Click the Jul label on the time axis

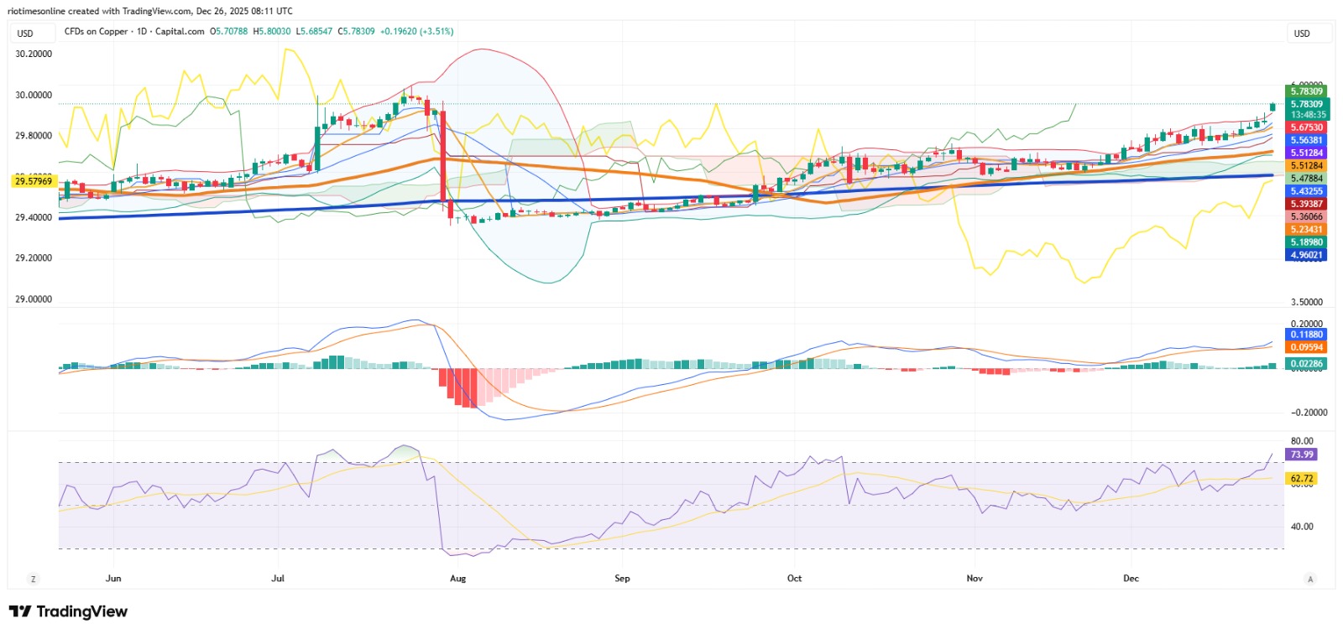[x=278, y=579]
